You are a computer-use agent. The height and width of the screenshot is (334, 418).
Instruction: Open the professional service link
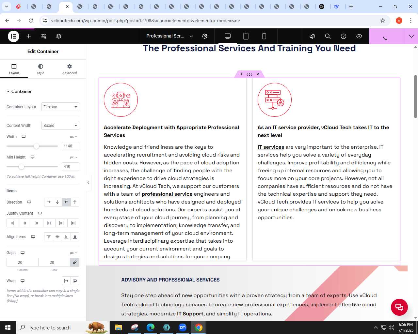pos(167,194)
